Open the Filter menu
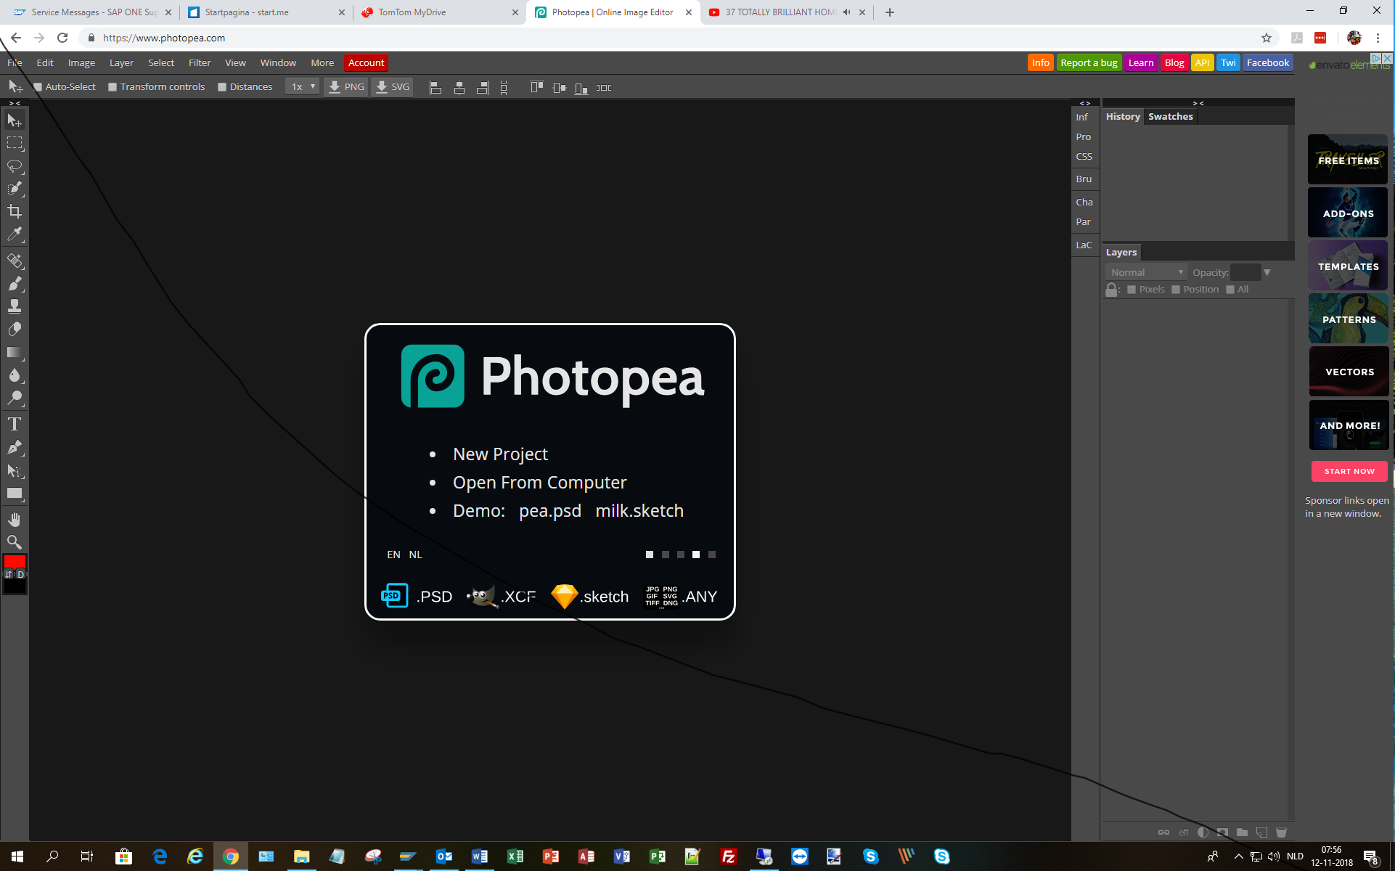This screenshot has height=871, width=1395. (x=200, y=63)
